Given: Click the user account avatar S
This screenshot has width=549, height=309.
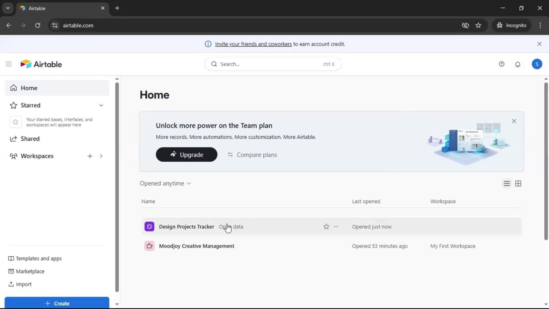Looking at the screenshot, I should click(537, 64).
